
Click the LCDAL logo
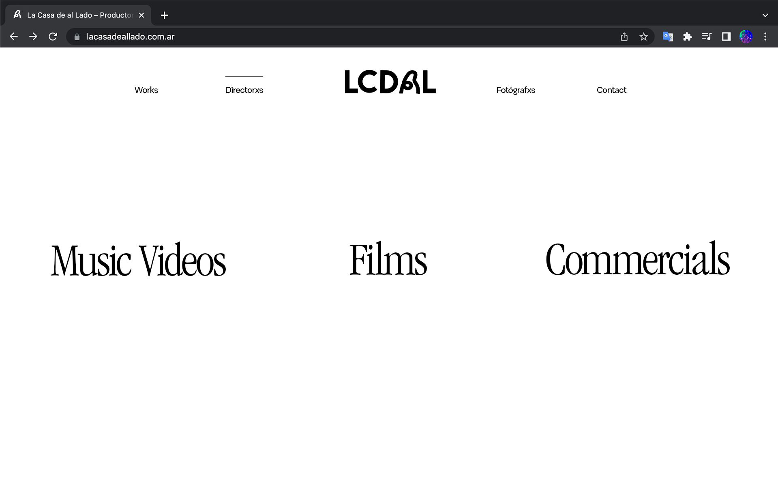(390, 82)
